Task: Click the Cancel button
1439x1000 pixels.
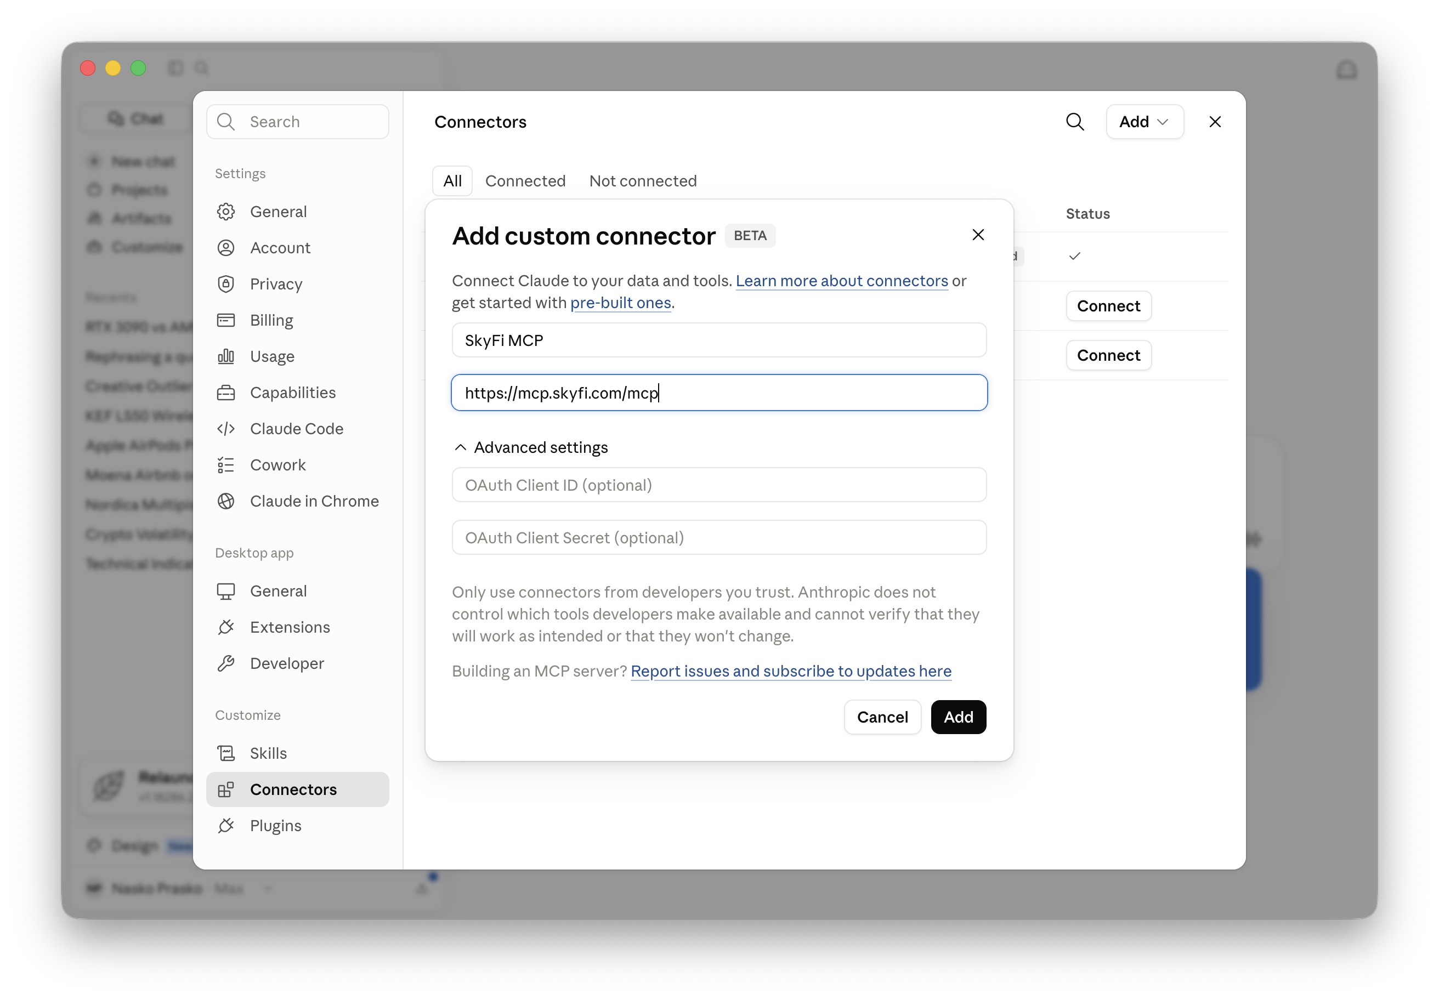Action: [x=882, y=718]
